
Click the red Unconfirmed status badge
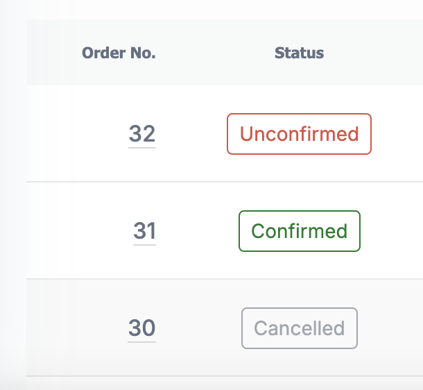tap(299, 134)
